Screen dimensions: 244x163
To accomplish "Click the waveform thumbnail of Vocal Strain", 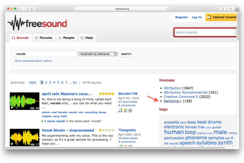I will [25, 137].
